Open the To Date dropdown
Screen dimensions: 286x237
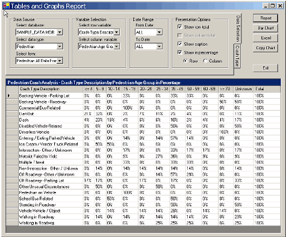click(x=159, y=46)
